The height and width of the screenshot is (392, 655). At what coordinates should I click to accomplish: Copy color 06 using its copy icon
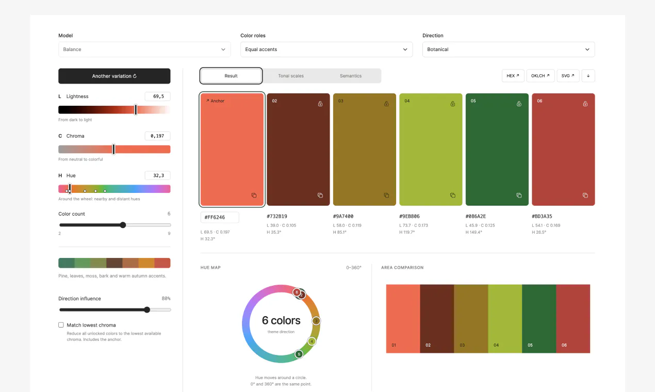tap(585, 195)
